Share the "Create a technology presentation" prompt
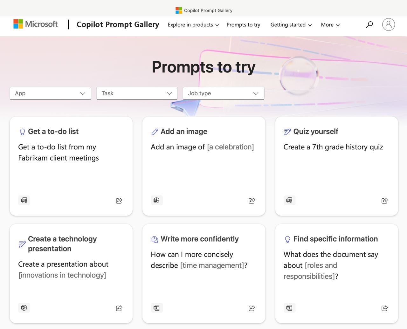 pos(119,308)
